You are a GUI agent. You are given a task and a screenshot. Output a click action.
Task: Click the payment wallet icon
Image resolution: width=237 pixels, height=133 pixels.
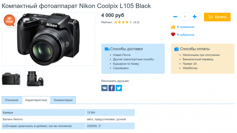coord(177,49)
